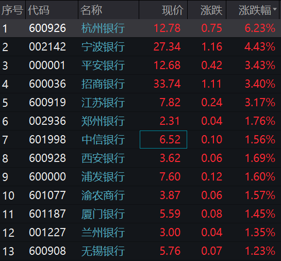281x261 pixels.
Task: Click change percent 6.23%
Action: click(x=260, y=28)
